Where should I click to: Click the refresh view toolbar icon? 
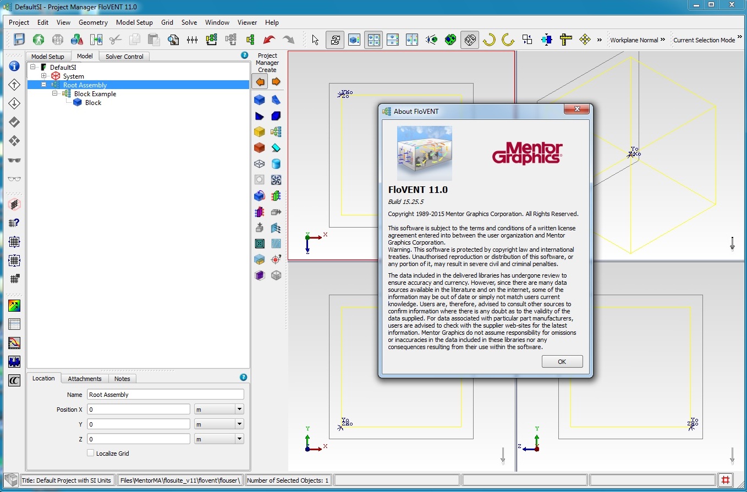point(335,40)
